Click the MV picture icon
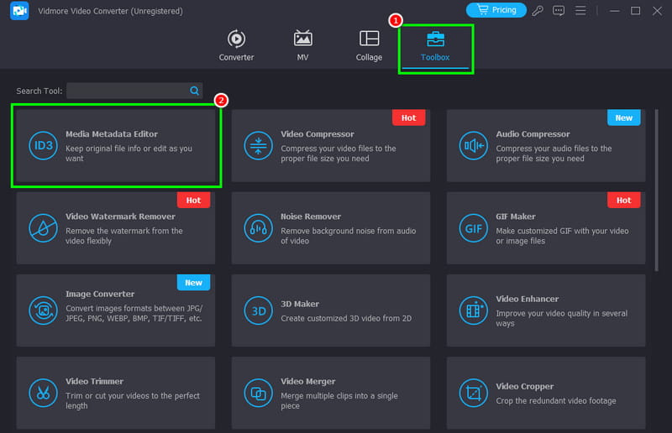672x433 pixels. (302, 39)
